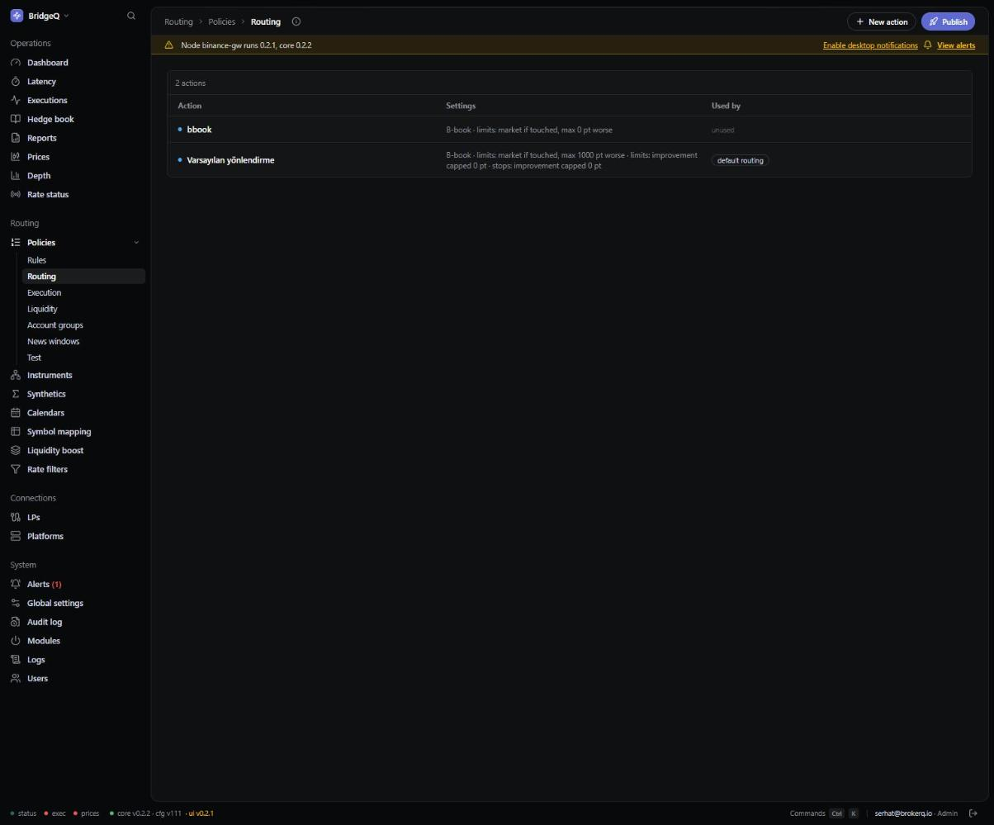The width and height of the screenshot is (994, 825).
Task: Click the New action button
Action: [x=881, y=21]
